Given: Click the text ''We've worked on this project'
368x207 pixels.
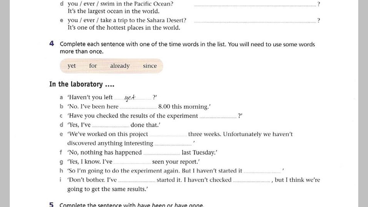Looking at the screenshot, I should click(108, 134).
